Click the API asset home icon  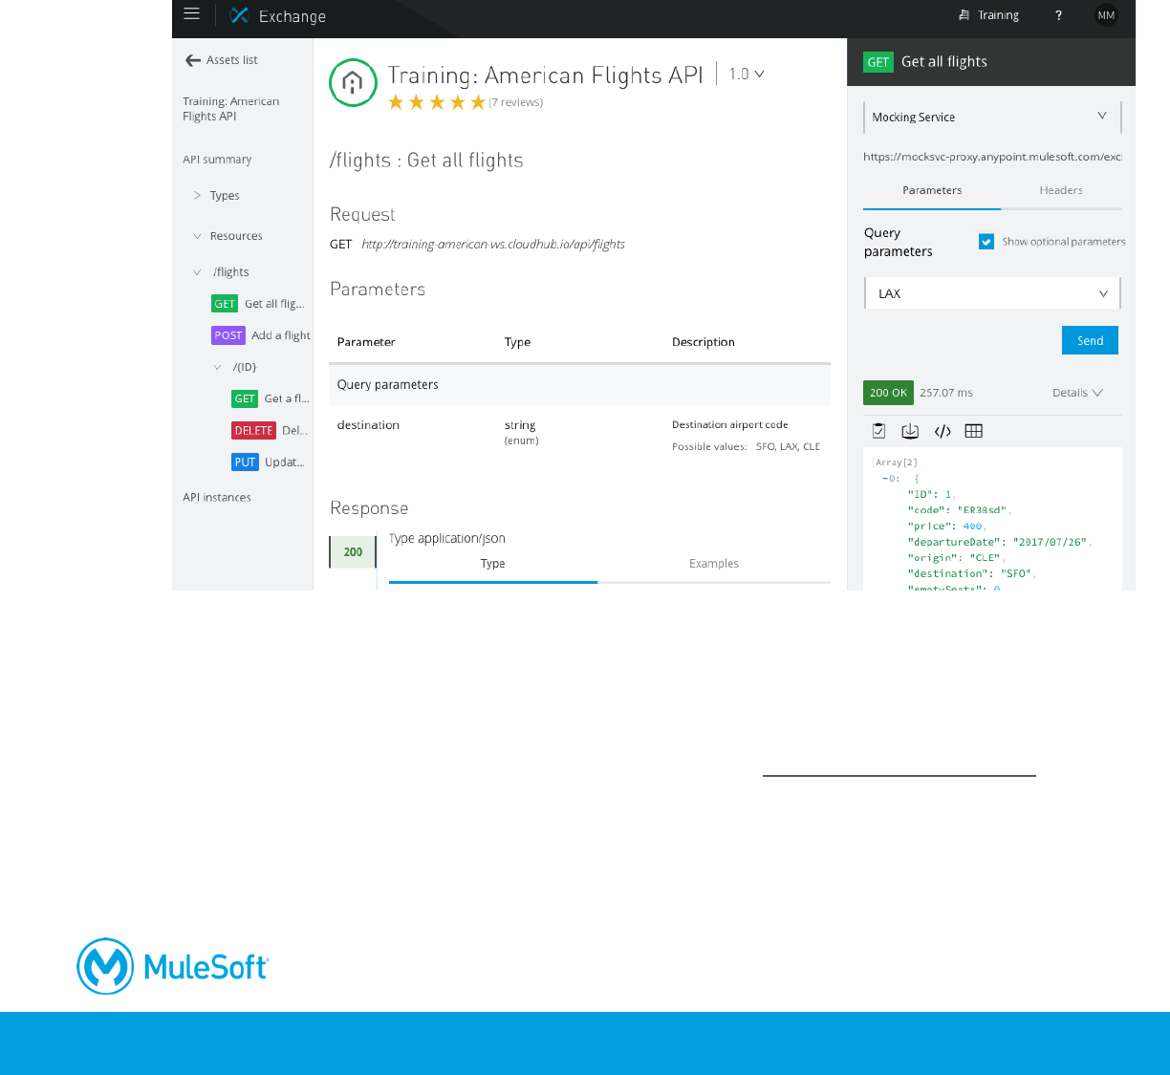[353, 82]
